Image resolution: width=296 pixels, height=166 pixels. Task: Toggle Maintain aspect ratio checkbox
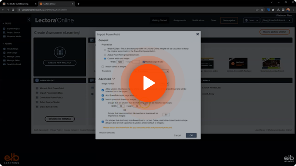coord(144,62)
